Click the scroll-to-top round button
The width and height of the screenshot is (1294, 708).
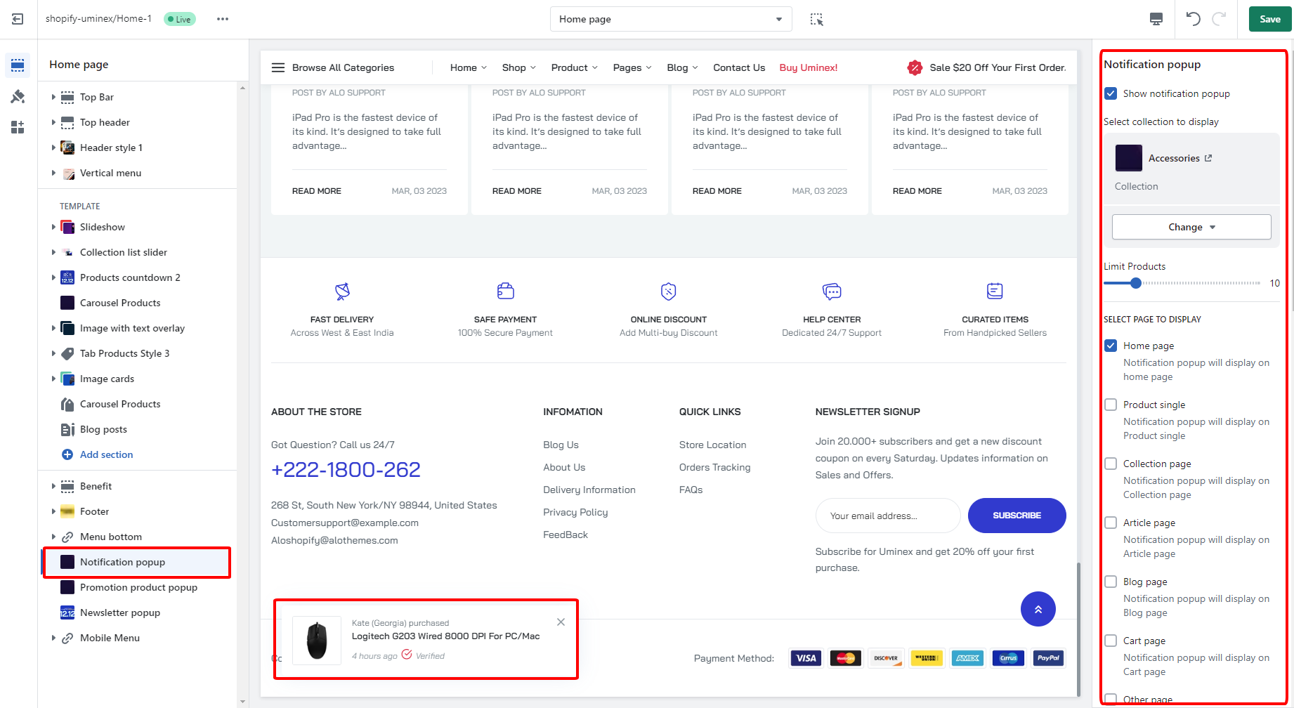1038,609
